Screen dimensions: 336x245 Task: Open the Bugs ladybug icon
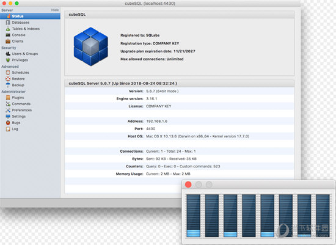tap(8, 123)
